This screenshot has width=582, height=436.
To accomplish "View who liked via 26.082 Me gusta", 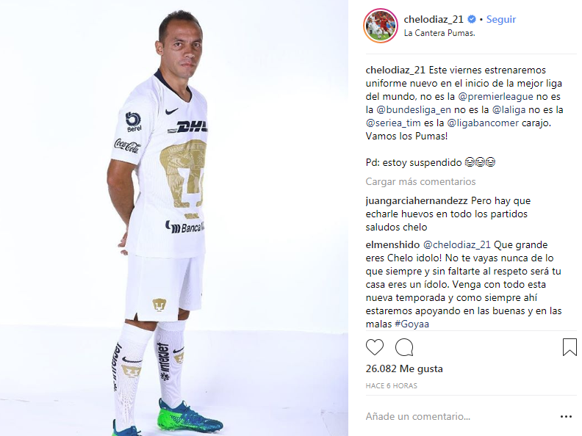I will pyautogui.click(x=404, y=369).
